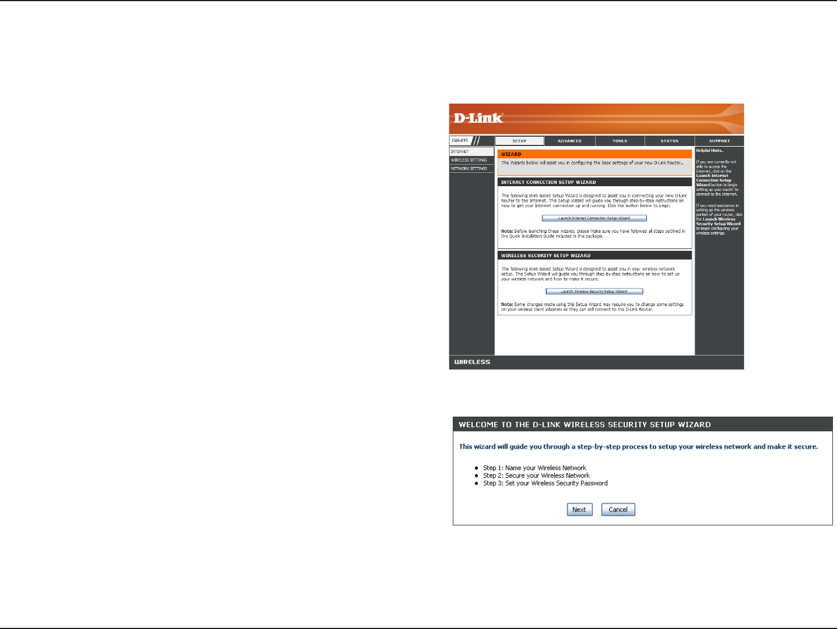Go to the TOOLS tab

click(x=620, y=141)
